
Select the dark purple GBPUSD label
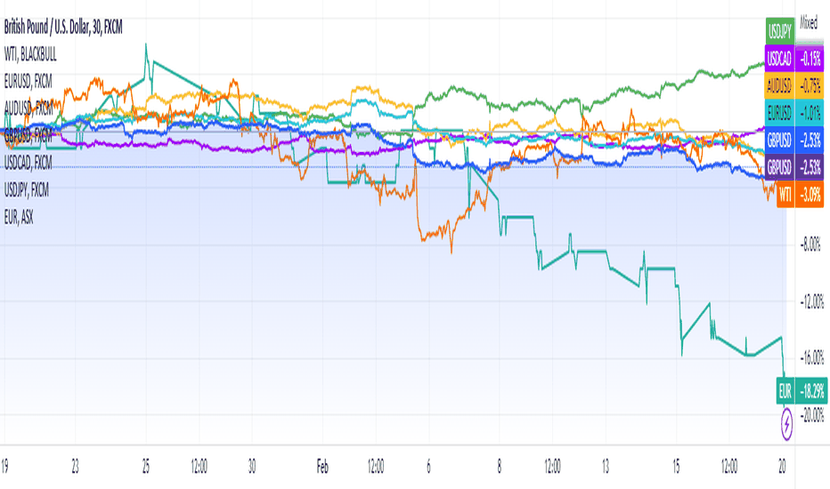tap(794, 167)
